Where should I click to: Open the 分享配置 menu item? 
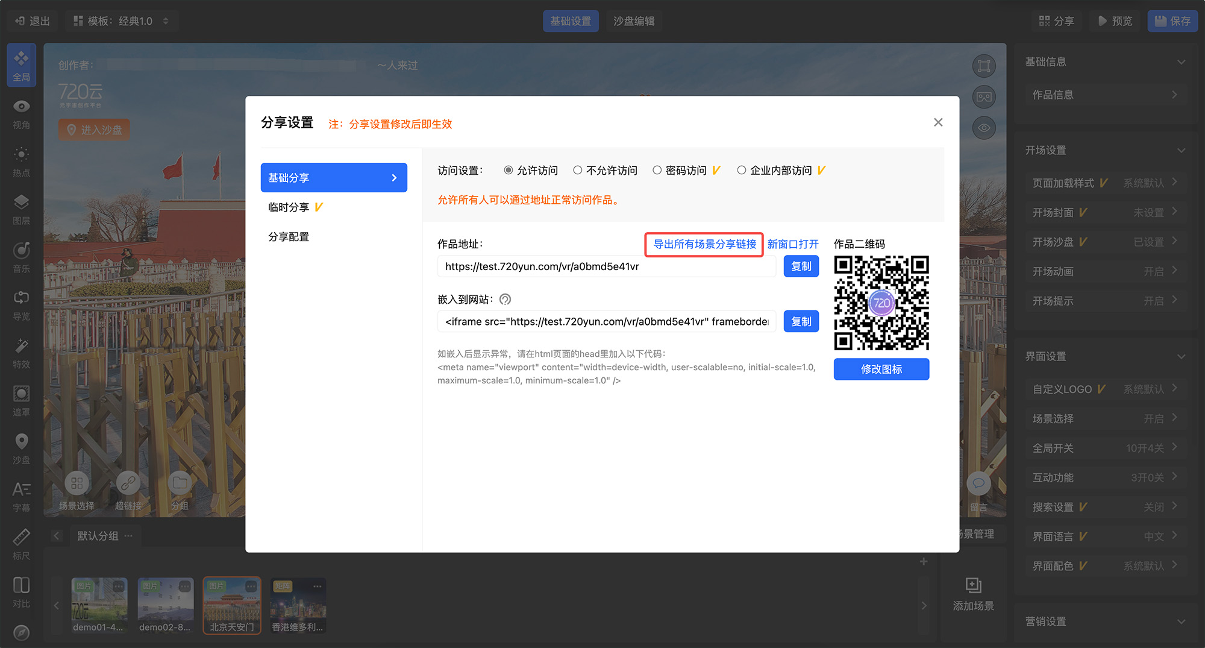[289, 237]
